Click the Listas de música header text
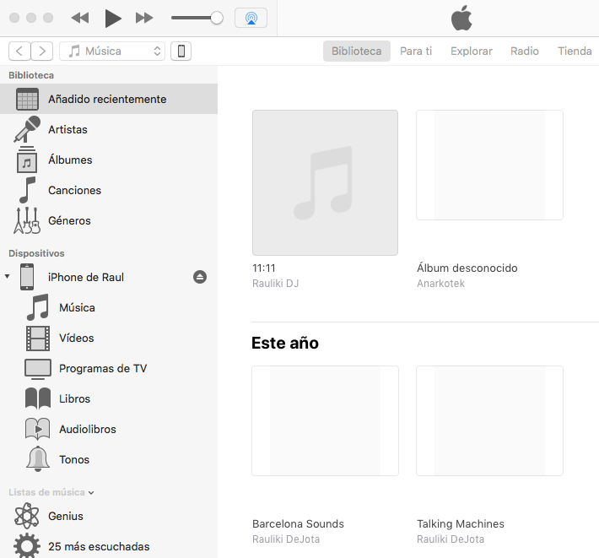599x558 pixels. [46, 492]
